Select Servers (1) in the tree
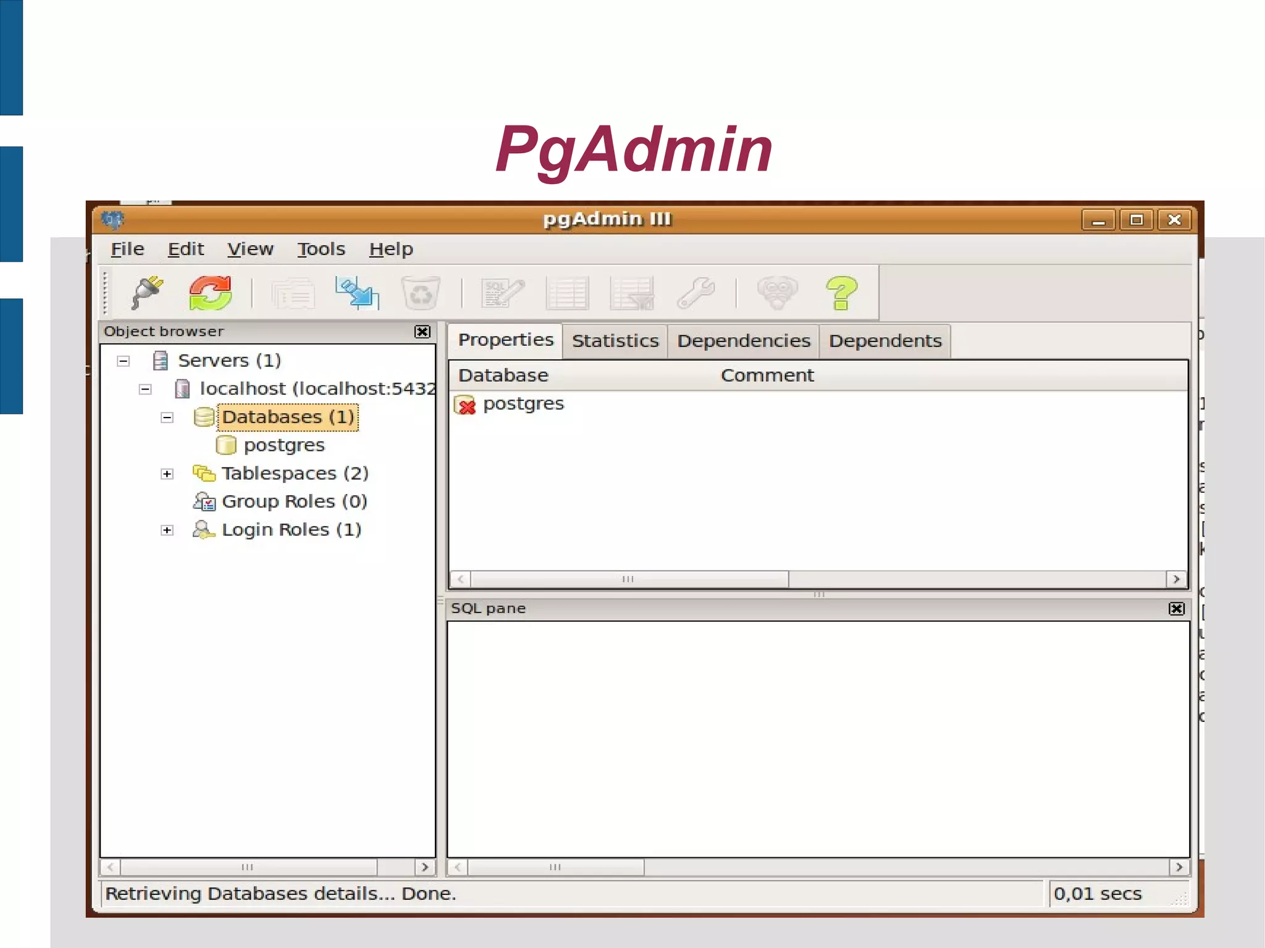Viewport: 1265px width, 948px height. coord(230,360)
